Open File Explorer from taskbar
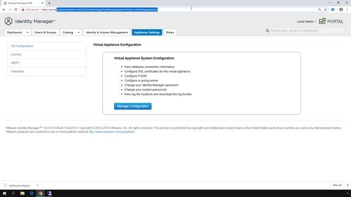The width and height of the screenshot is (351, 197). [22, 193]
